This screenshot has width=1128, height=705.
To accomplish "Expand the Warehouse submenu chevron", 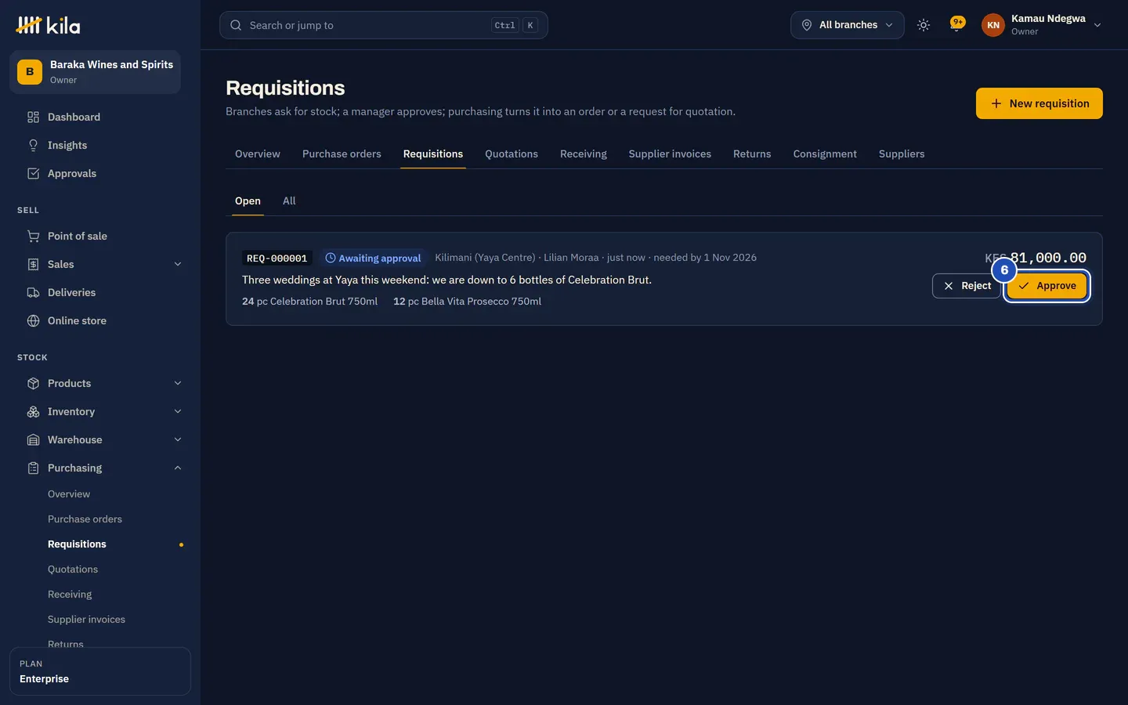I will (x=178, y=439).
